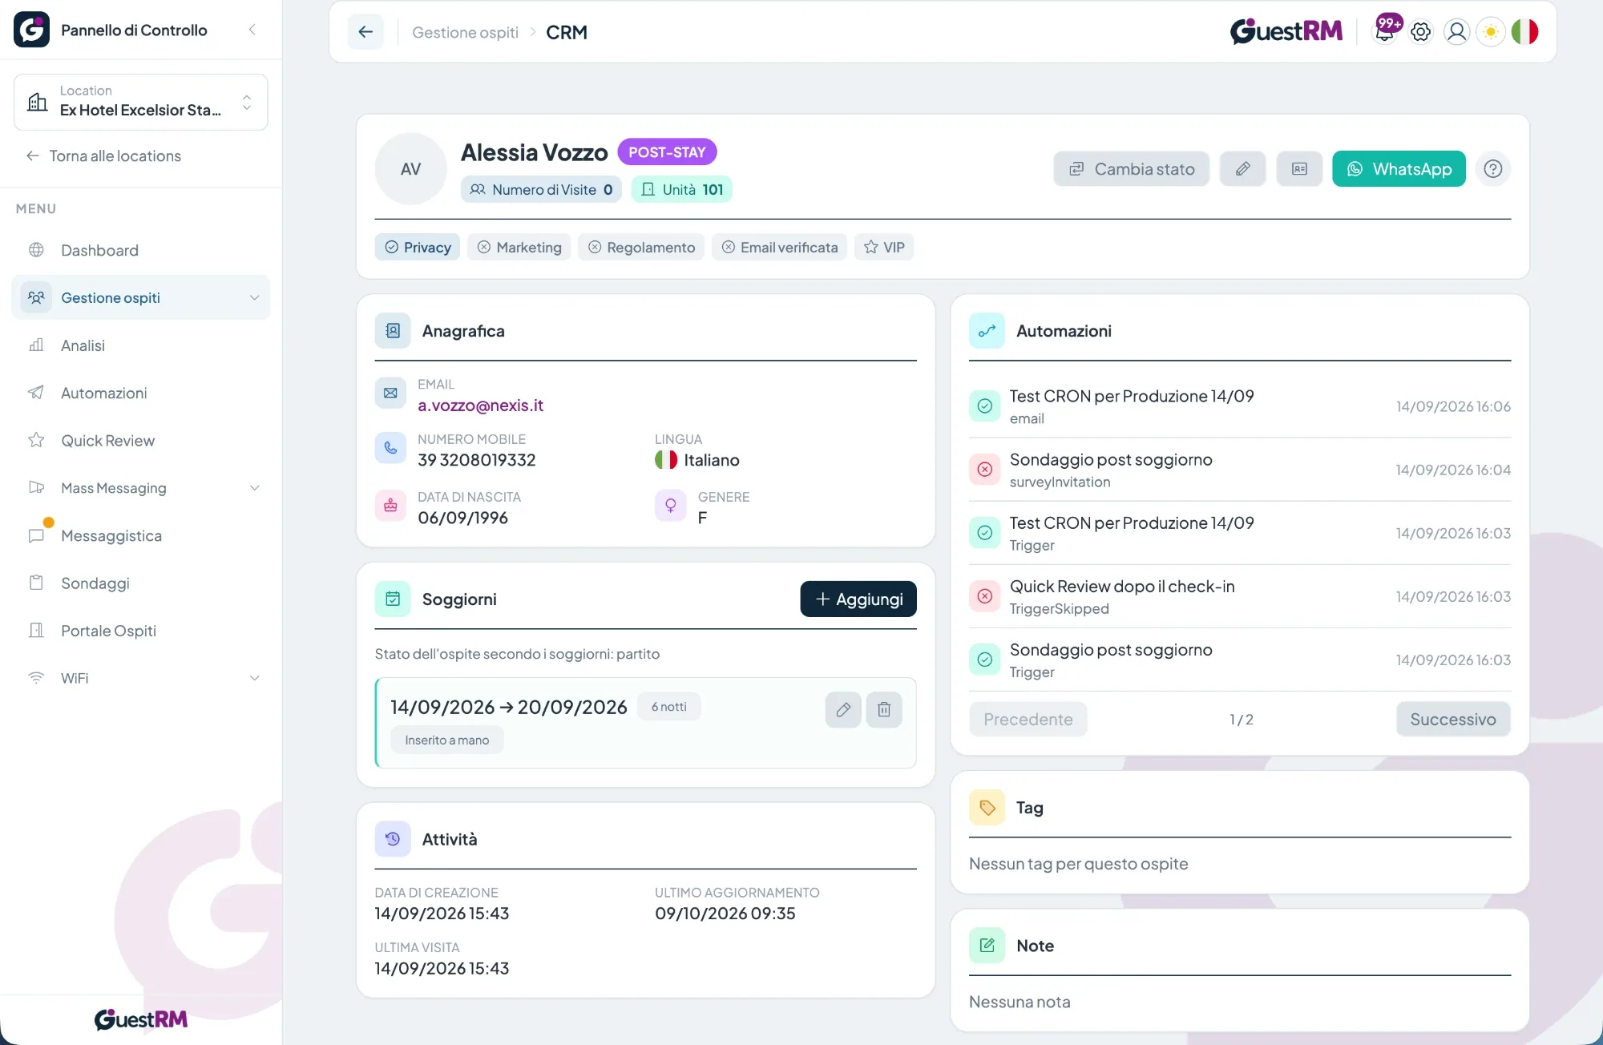Screen dimensions: 1603x1045
Task: Click the Note edit icon
Action: (x=987, y=945)
